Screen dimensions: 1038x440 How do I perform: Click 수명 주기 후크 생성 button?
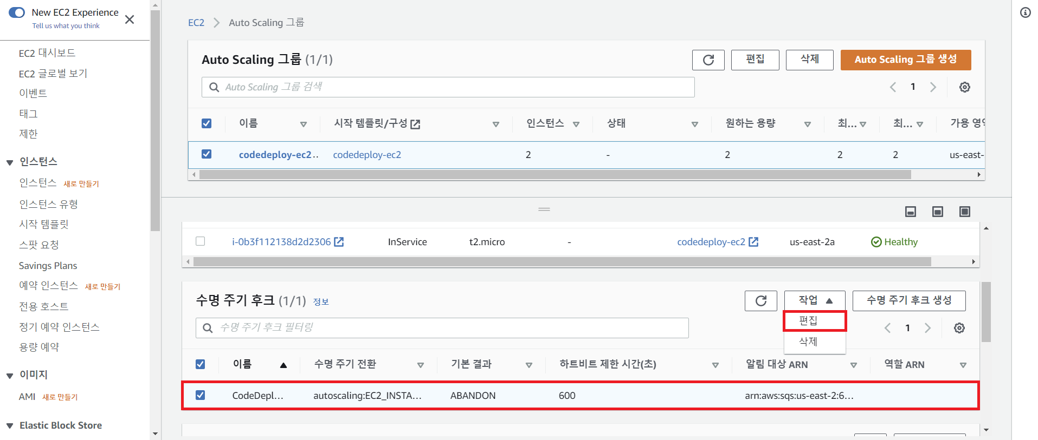click(909, 300)
